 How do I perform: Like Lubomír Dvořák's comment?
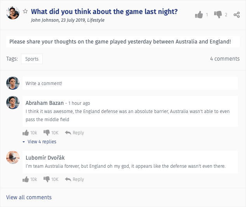[x=26, y=179]
